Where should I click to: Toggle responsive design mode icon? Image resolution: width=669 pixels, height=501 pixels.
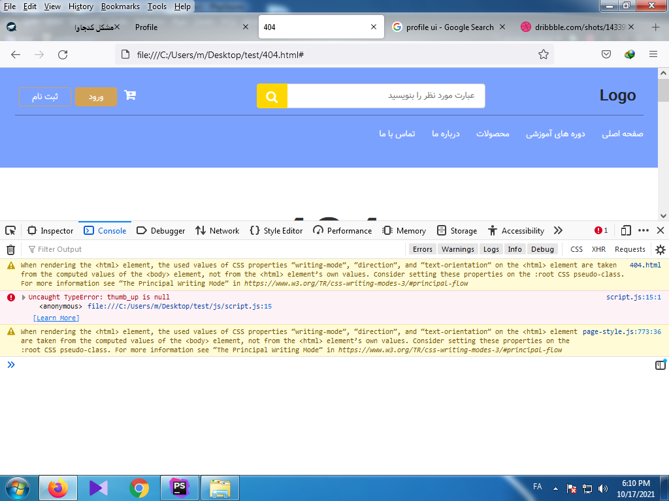point(626,230)
